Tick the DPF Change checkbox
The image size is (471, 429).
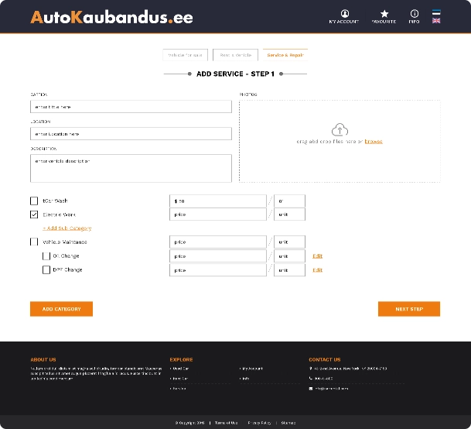pyautogui.click(x=46, y=269)
